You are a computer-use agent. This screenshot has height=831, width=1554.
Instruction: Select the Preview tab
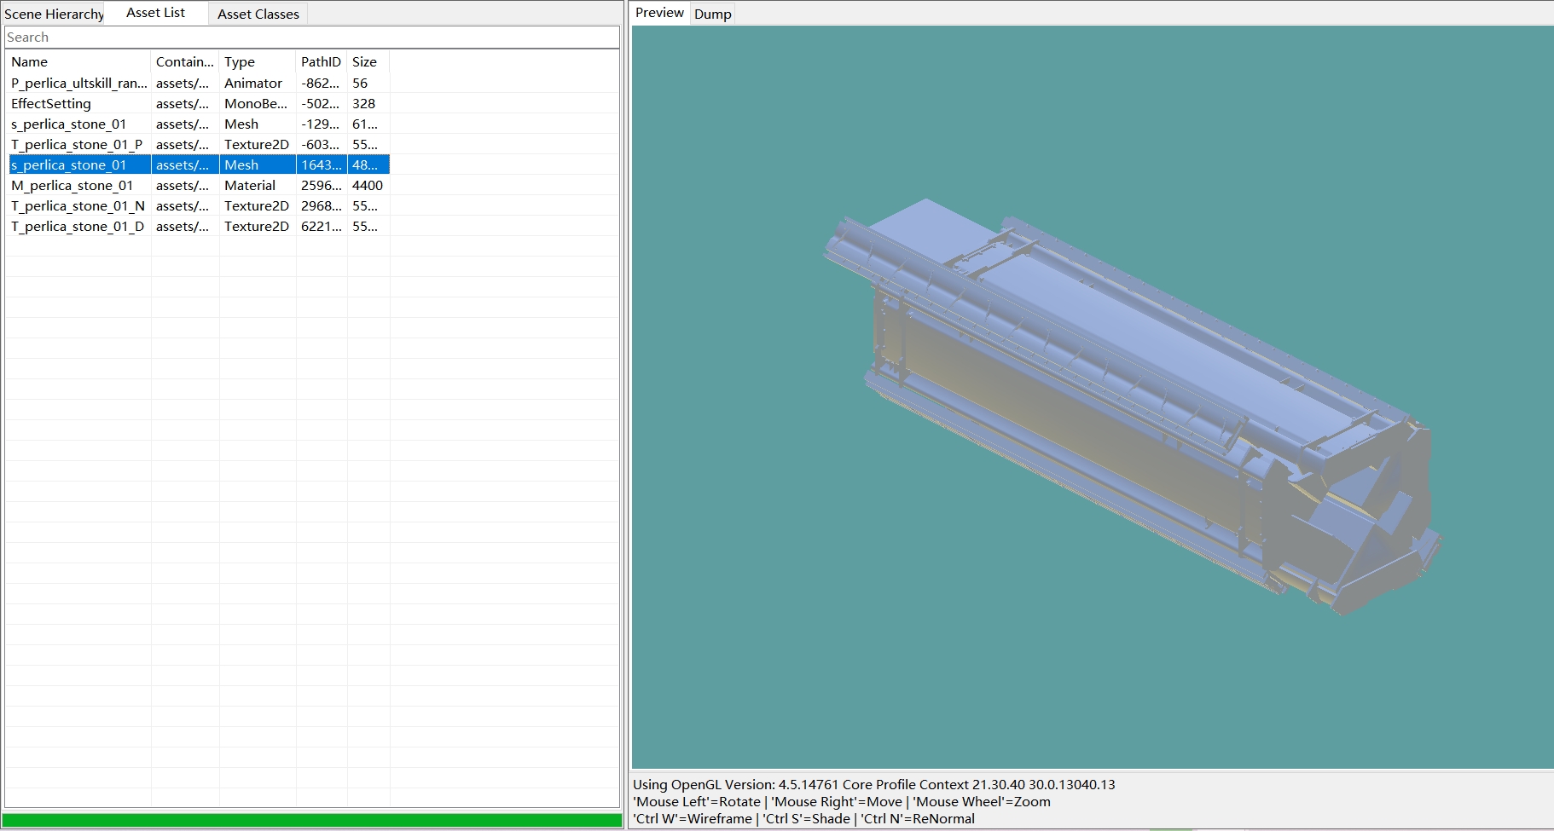click(658, 13)
